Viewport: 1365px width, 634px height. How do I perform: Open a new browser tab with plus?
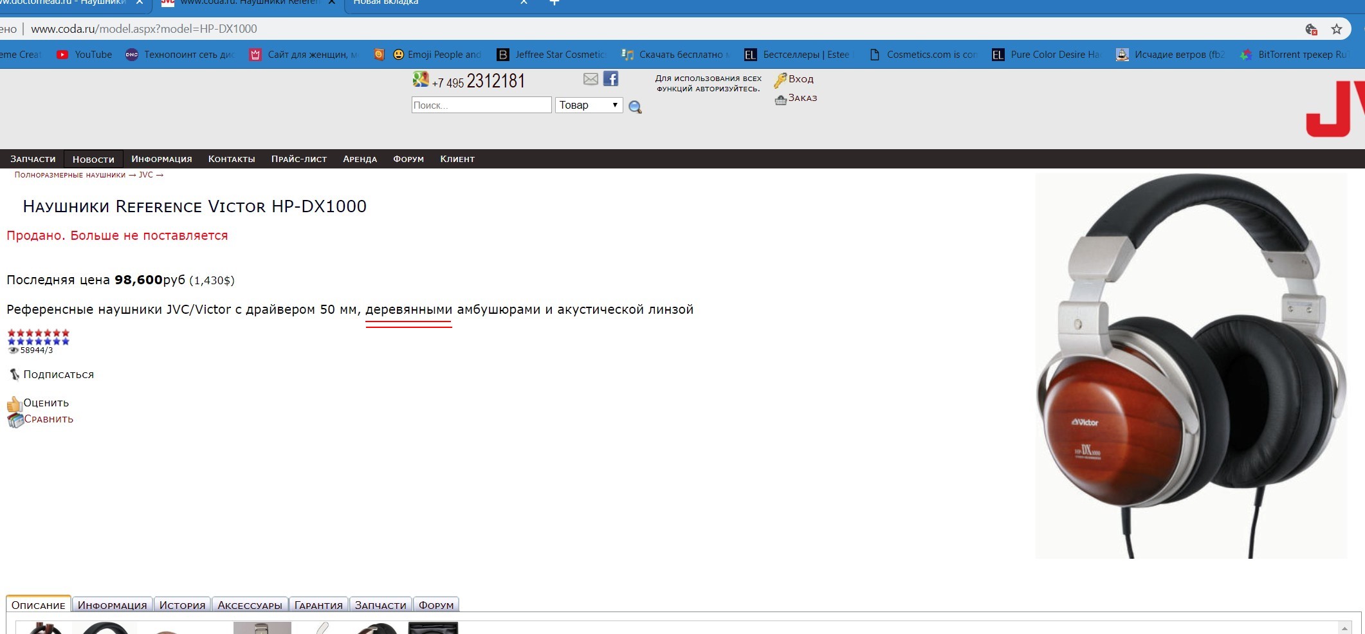coord(554,3)
